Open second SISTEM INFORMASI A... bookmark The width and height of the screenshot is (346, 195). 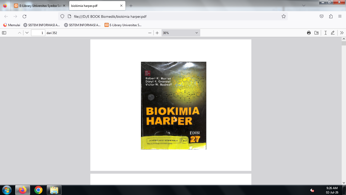point(82,25)
